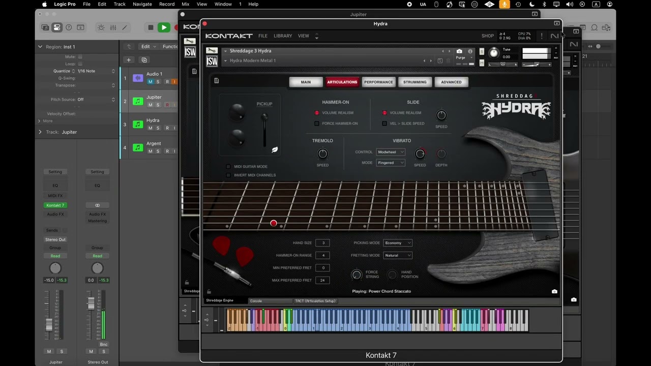
Task: Add a new track with plus button
Action: (129, 60)
